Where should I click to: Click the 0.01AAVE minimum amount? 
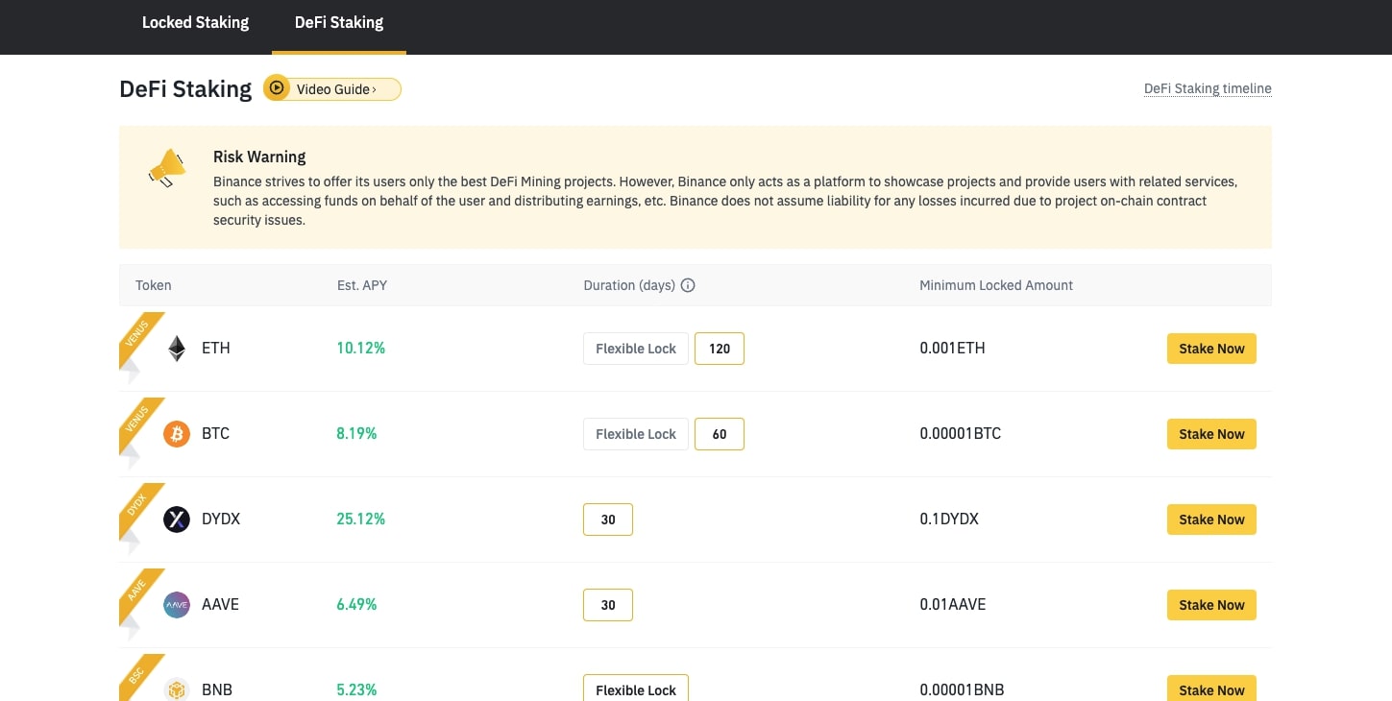953,604
